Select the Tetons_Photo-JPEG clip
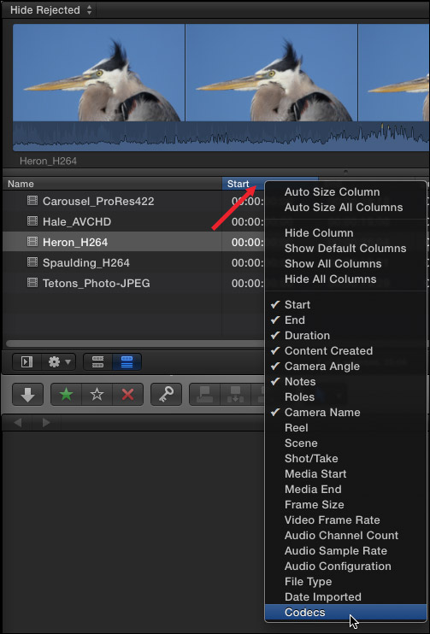 tap(97, 283)
